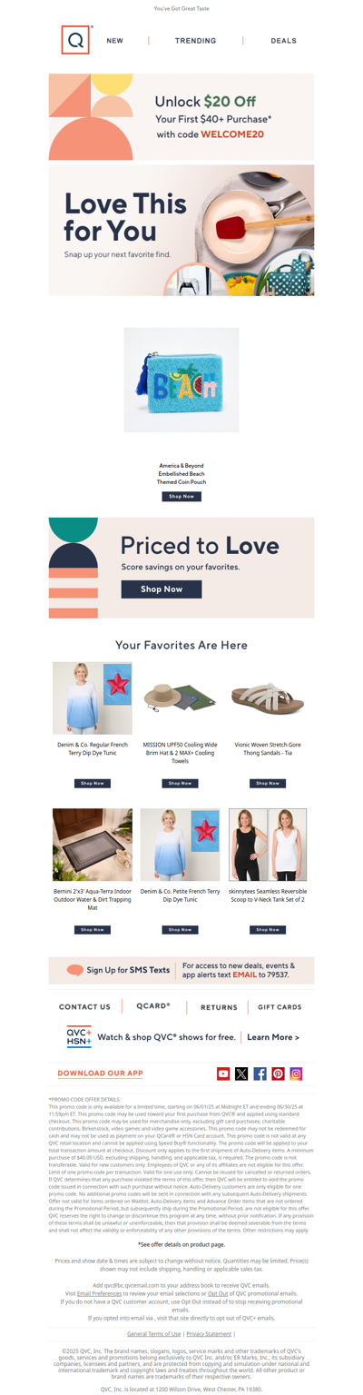Click the QVC+ HSN+ logo
363x1395 pixels.
point(79,1036)
